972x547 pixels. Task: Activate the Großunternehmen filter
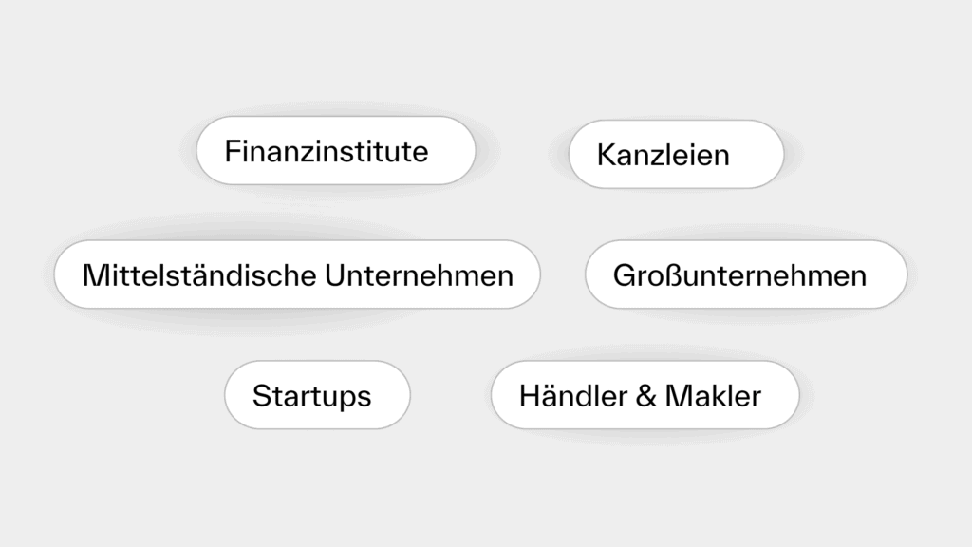[x=745, y=274]
